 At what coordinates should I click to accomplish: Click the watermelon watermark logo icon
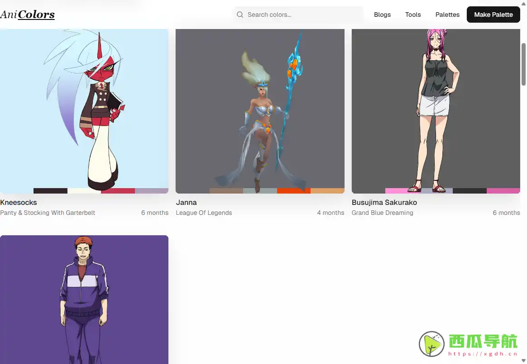tap(431, 344)
